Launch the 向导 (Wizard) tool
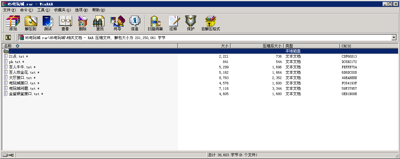This screenshot has height=159, width=400. (x=117, y=23)
